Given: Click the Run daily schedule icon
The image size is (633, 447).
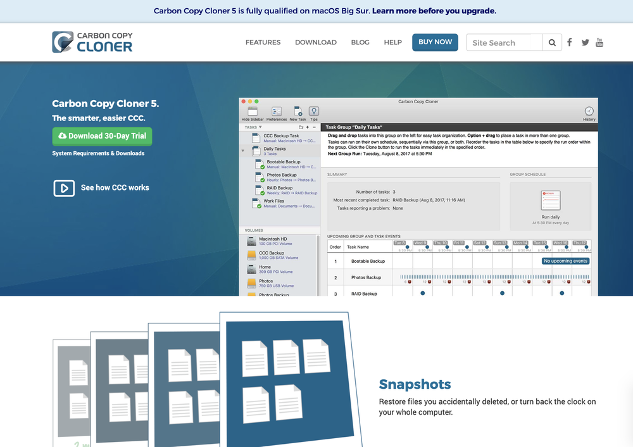Looking at the screenshot, I should point(550,200).
